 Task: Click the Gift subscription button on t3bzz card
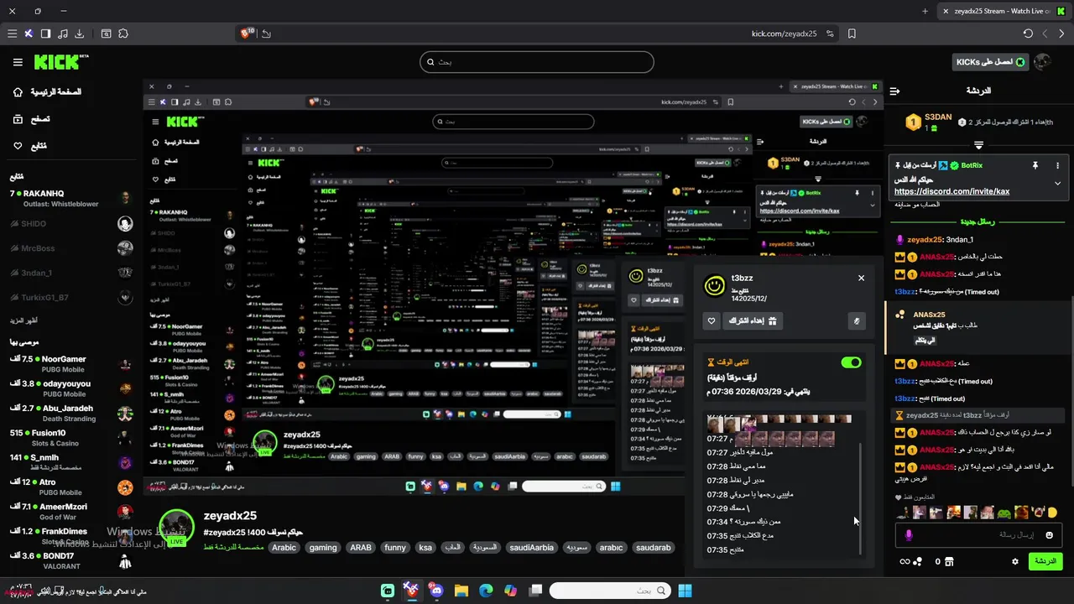click(x=753, y=320)
